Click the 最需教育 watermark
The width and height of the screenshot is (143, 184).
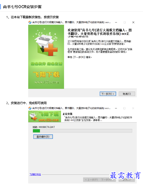point(125,176)
